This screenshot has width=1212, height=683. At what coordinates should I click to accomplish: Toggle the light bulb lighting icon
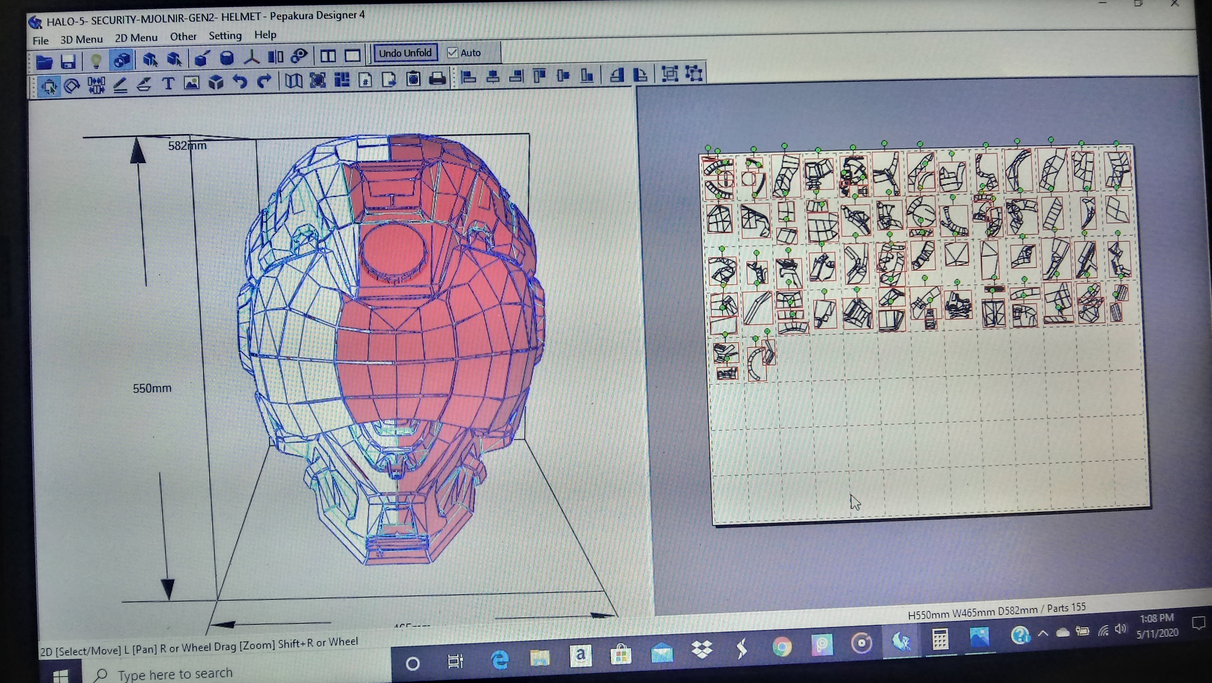96,61
